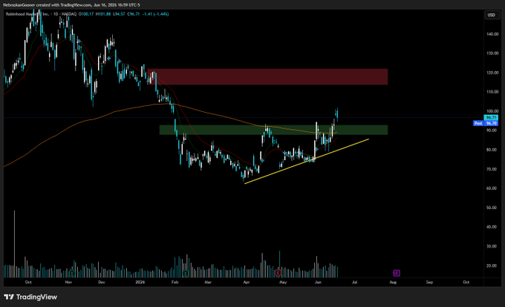Click the Jul label on time axis
The height and width of the screenshot is (307, 505).
tap(354, 283)
